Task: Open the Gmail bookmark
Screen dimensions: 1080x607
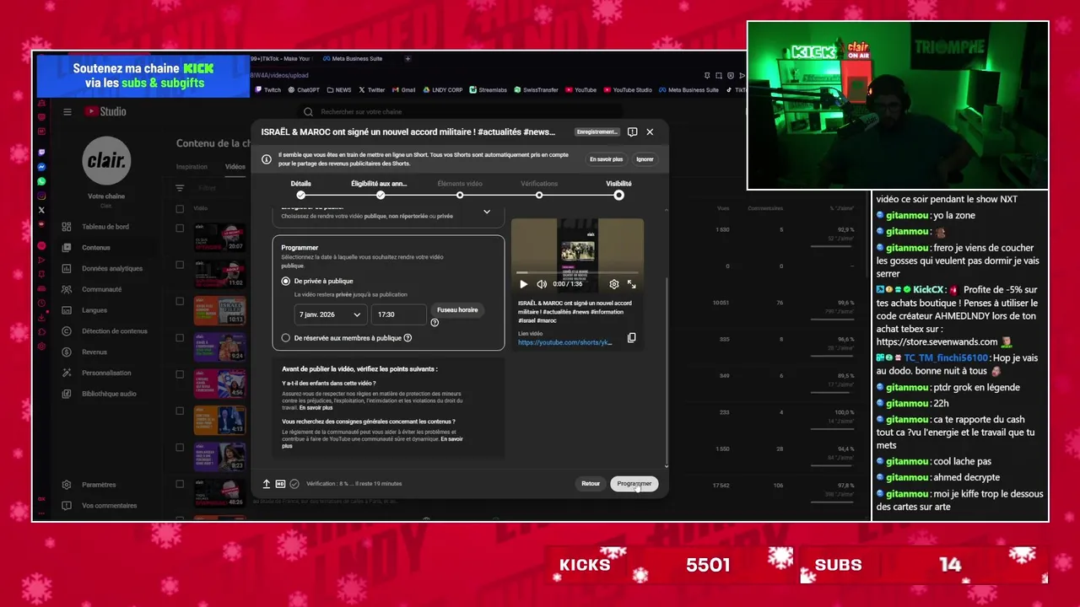Action: pos(403,89)
